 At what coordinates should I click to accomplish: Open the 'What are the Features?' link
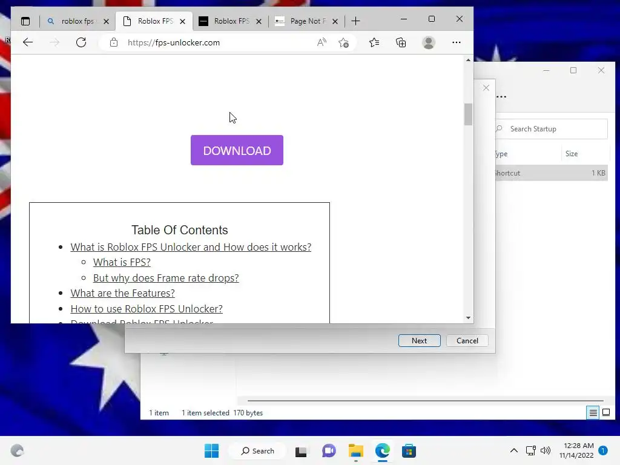point(122,293)
